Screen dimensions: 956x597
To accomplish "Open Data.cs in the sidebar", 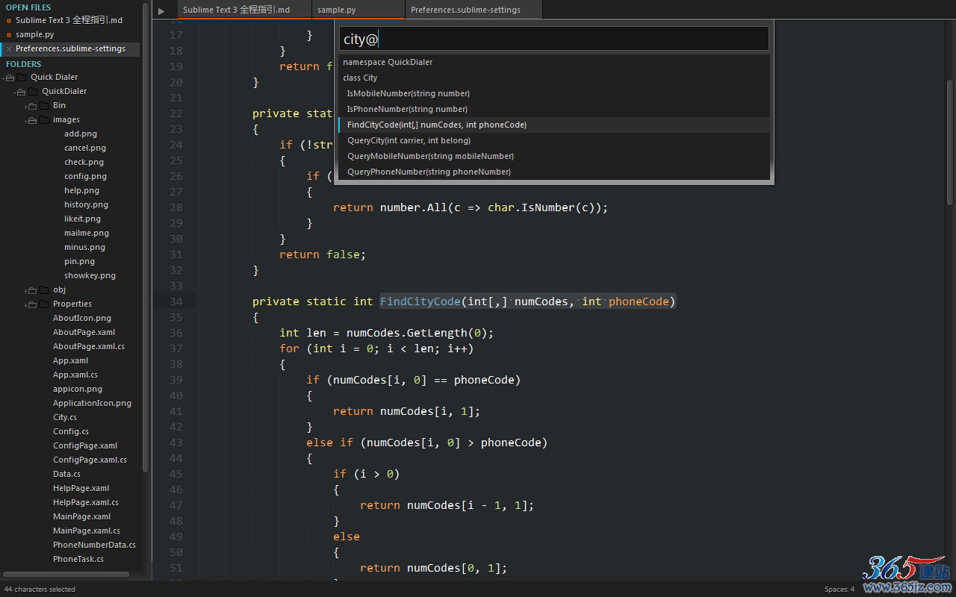I will pos(66,475).
